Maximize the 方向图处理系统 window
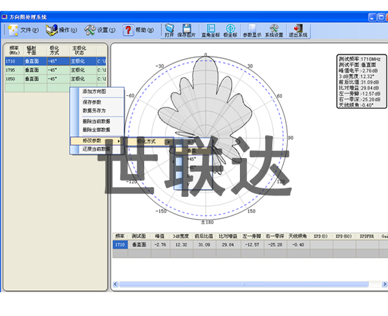Image resolution: width=388 pixels, height=316 pixels. click(382, 17)
